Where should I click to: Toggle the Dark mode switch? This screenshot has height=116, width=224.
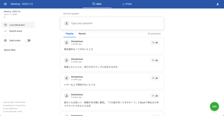(x=27, y=40)
